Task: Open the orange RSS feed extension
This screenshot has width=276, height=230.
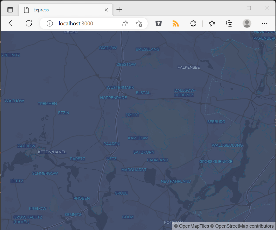Action: coord(176,24)
